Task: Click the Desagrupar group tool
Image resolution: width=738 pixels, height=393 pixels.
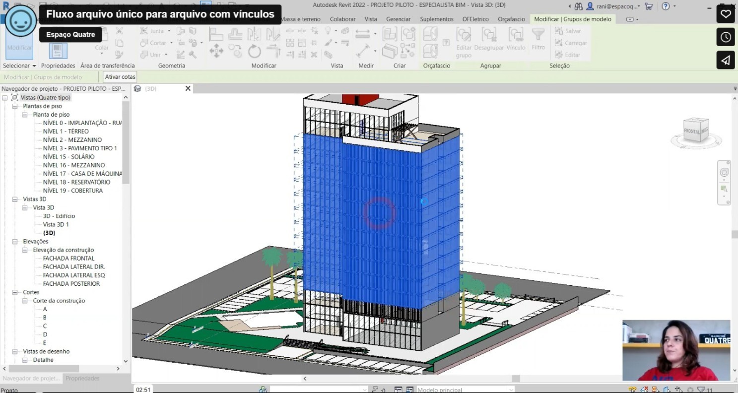Action: click(x=489, y=39)
